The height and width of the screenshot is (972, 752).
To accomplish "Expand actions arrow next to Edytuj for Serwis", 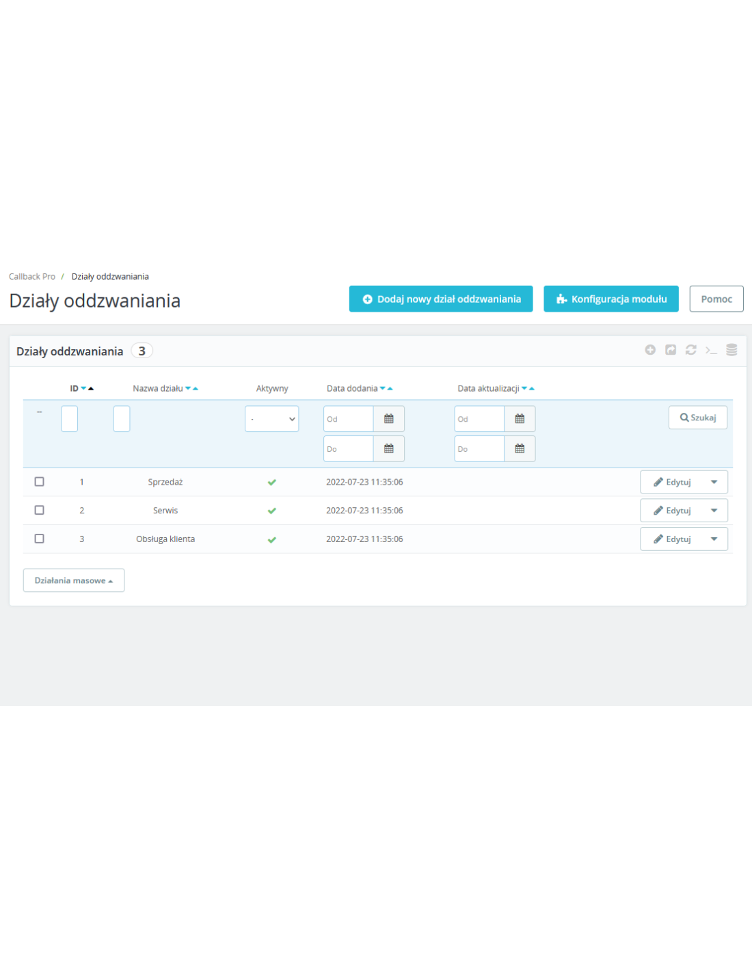I will coord(714,511).
